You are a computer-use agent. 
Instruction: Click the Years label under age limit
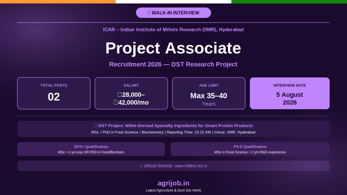[x=209, y=104]
